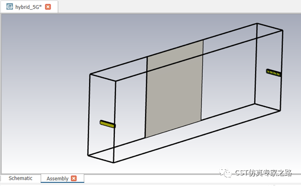Click the top-left corner vertex of the wireframe

[x=90, y=74]
